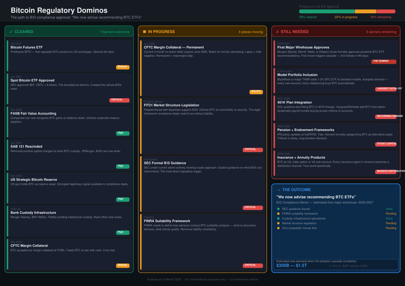The image size is (405, 286).
Task: Open the Insurance + Annuity Products card title
Action: [x=301, y=158]
